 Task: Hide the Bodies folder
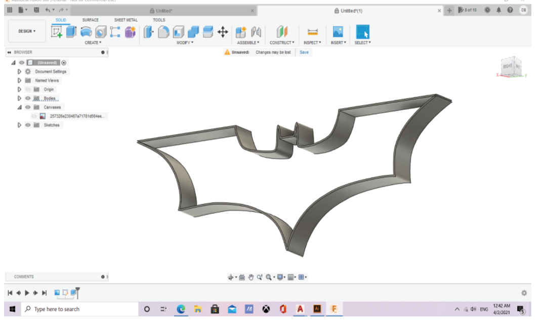28,98
